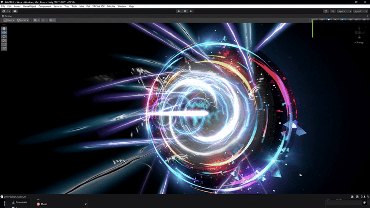Screen dimensions: 370x208
Task: Open the draw mode shading dropdown
Action: point(314,20)
